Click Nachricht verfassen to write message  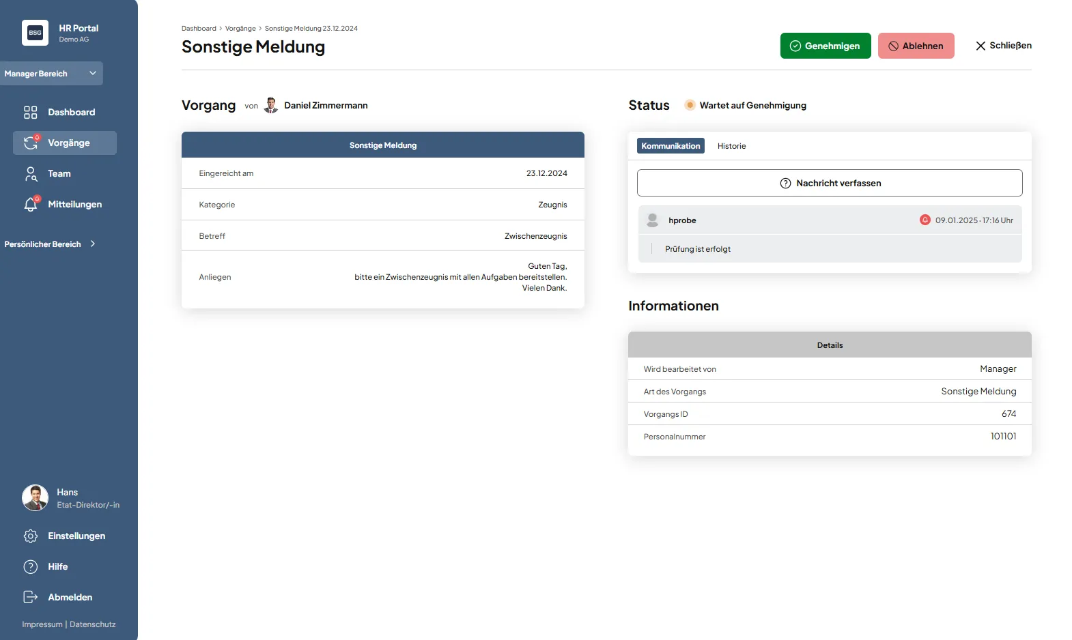pos(829,183)
